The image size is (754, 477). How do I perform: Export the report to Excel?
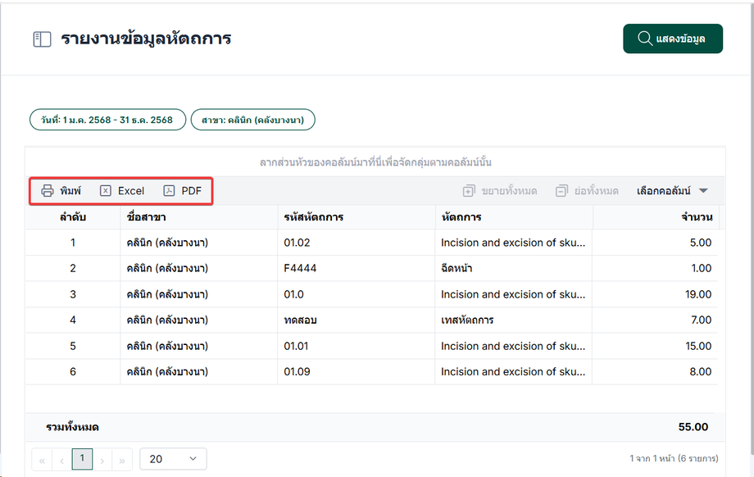click(x=122, y=191)
